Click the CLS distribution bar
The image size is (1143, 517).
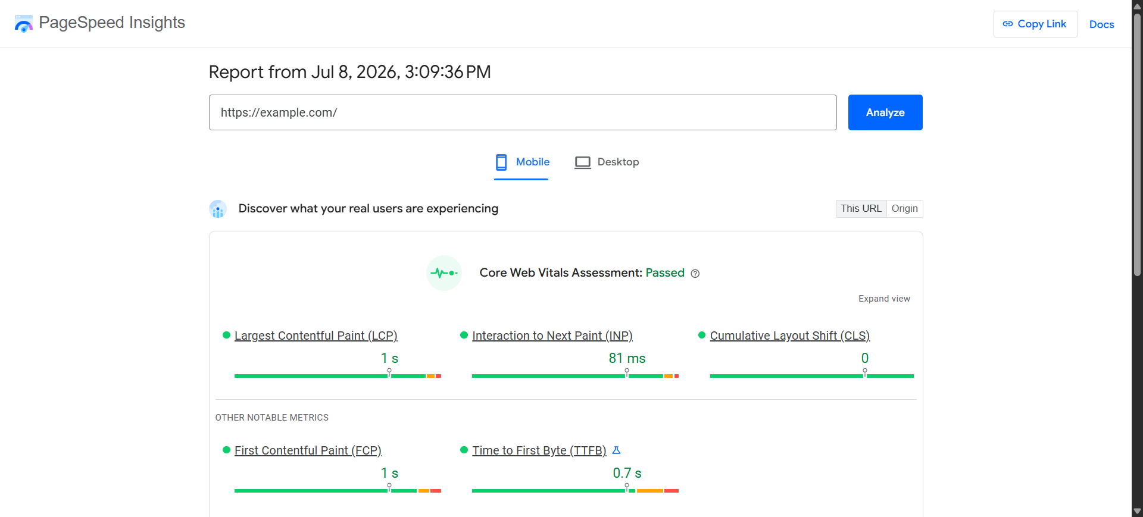[x=812, y=376]
